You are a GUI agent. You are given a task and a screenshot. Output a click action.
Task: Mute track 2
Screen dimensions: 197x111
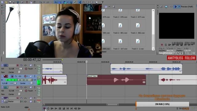coord(31,76)
